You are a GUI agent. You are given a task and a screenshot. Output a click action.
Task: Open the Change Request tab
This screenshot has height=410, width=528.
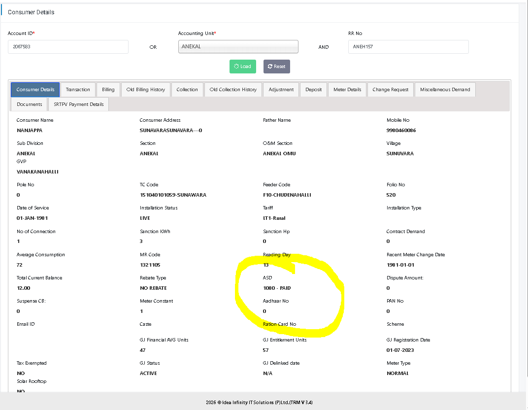[x=390, y=90]
